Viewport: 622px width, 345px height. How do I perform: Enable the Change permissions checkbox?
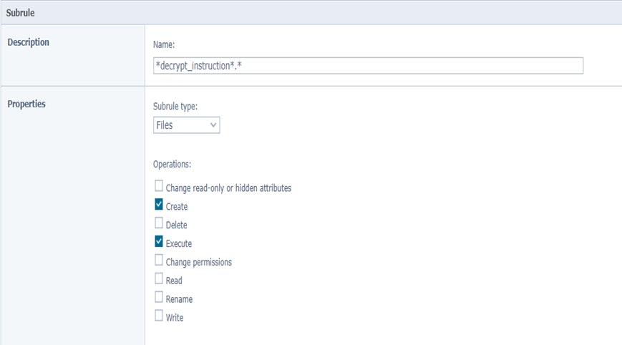[159, 261]
